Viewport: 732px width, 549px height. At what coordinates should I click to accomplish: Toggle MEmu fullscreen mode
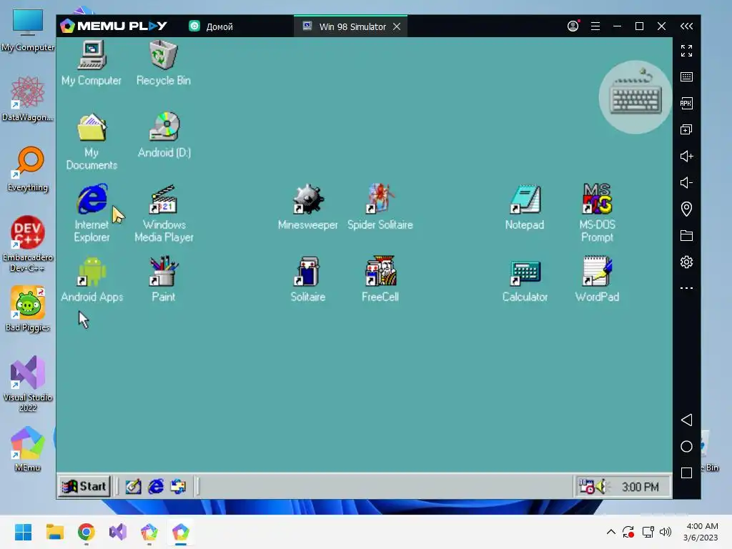(x=686, y=51)
